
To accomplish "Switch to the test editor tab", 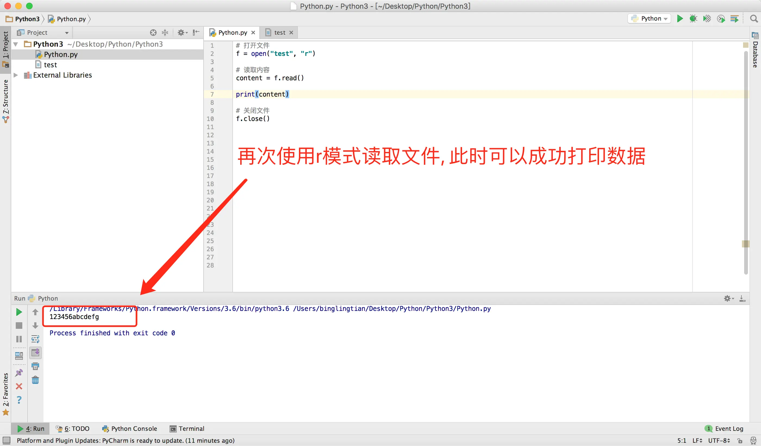I will click(279, 33).
